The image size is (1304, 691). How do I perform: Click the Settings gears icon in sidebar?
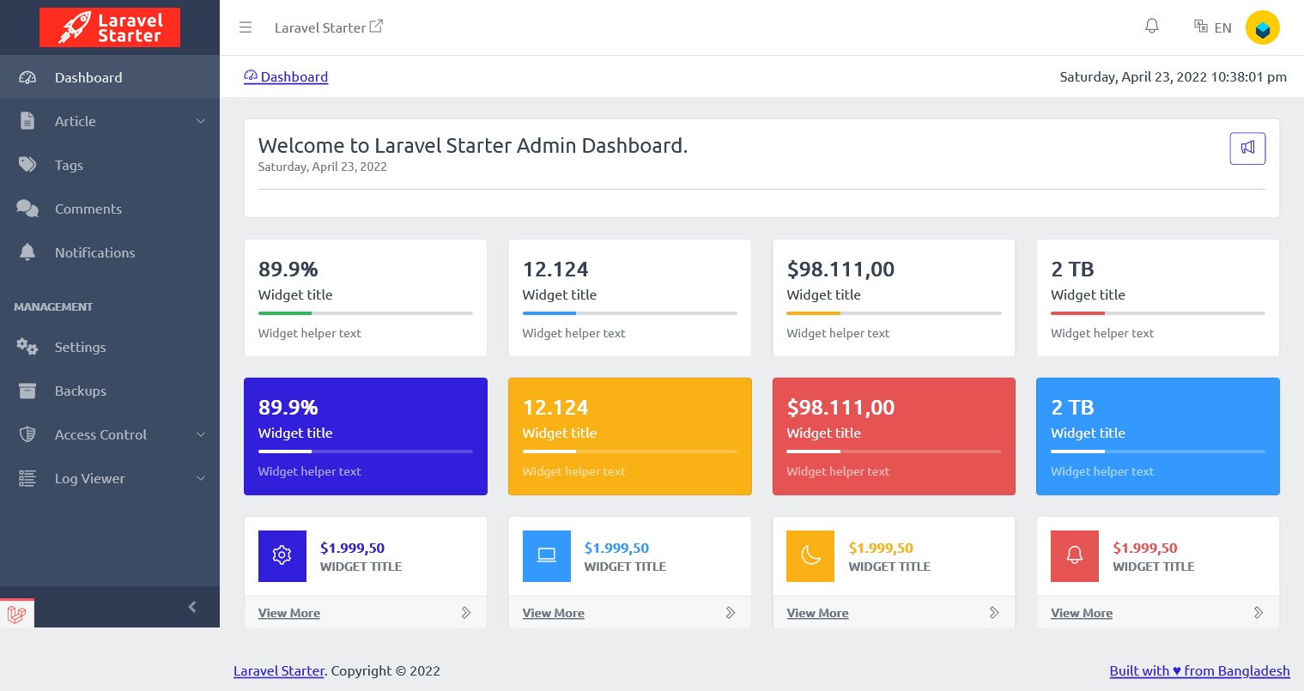coord(27,347)
